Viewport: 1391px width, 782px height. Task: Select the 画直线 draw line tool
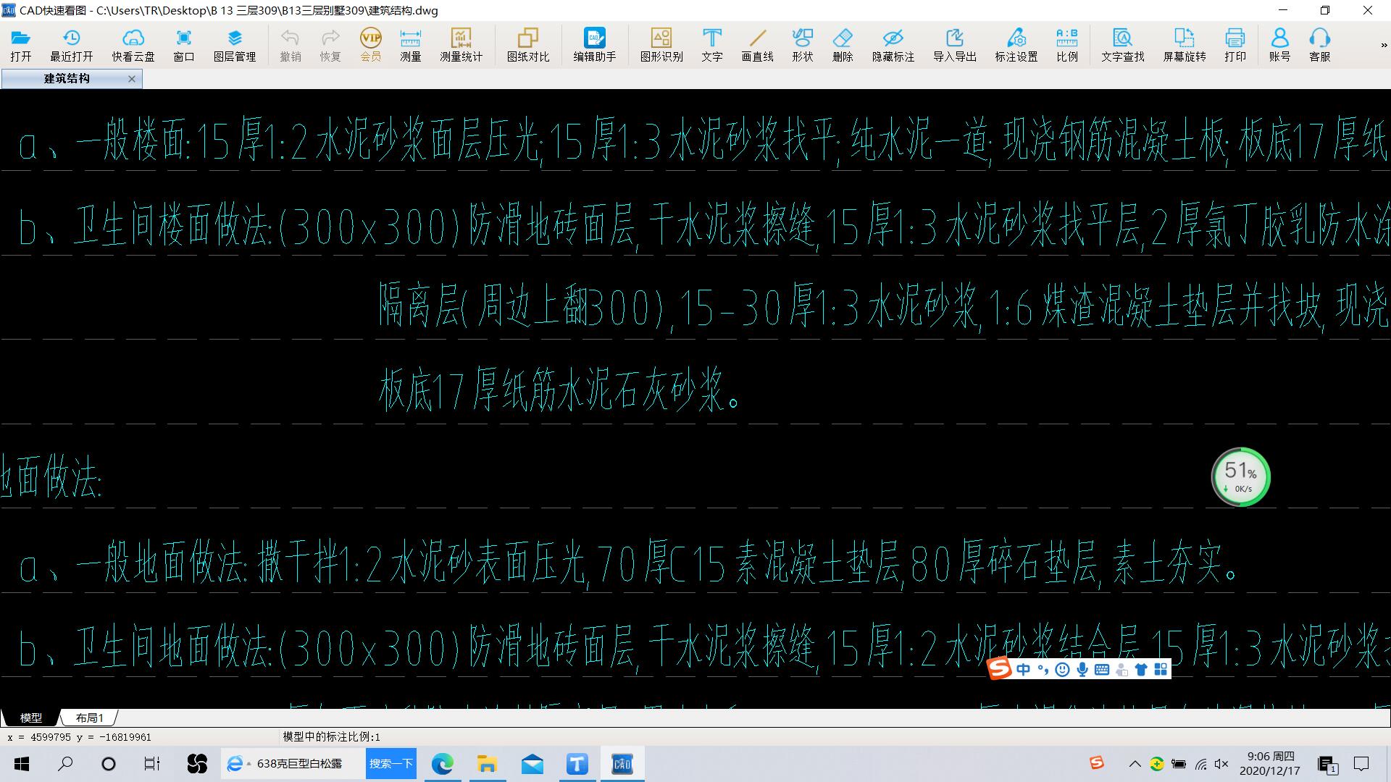(758, 45)
